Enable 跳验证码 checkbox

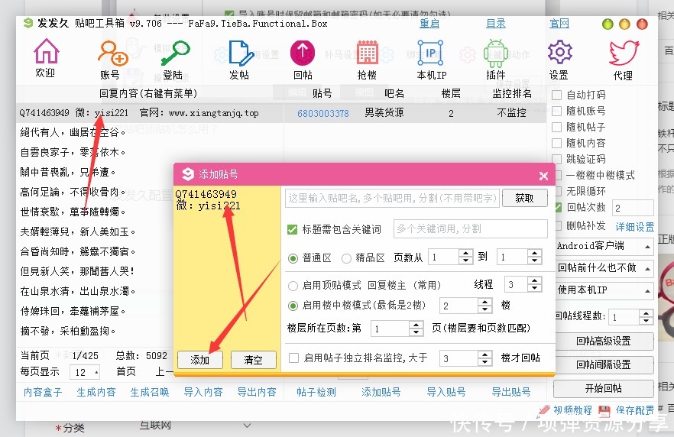pyautogui.click(x=556, y=159)
